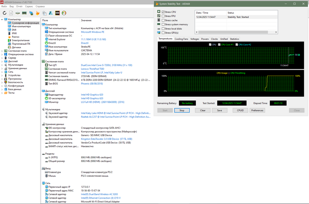This screenshot has height=204, width=309.
Task: Stop the stability test
Action: pyautogui.click(x=182, y=111)
